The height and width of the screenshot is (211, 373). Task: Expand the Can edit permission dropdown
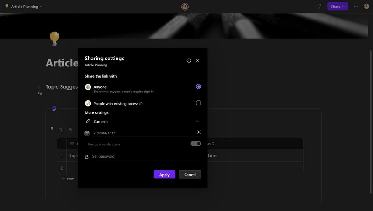pos(197,121)
